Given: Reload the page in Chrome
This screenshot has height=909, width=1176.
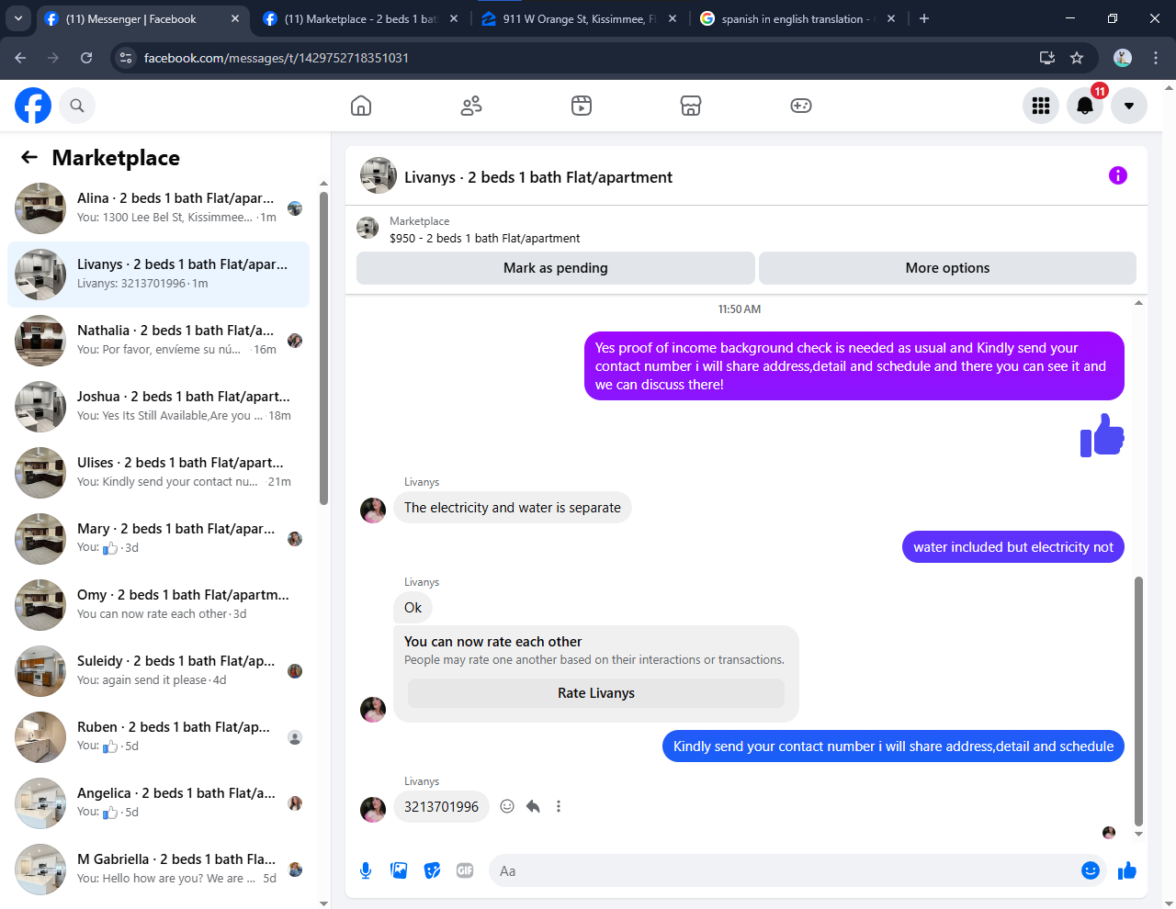Looking at the screenshot, I should point(86,58).
